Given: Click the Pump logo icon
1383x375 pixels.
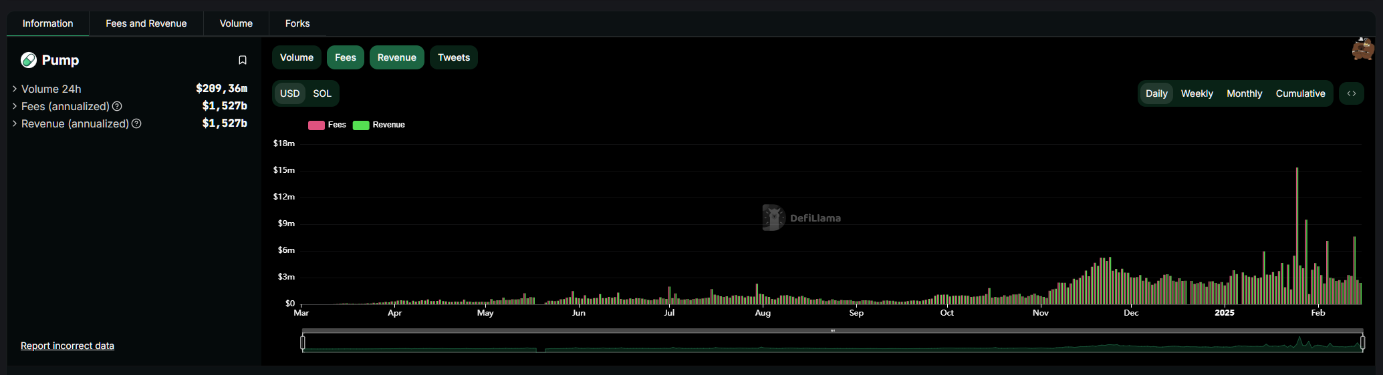Looking at the screenshot, I should click(29, 60).
